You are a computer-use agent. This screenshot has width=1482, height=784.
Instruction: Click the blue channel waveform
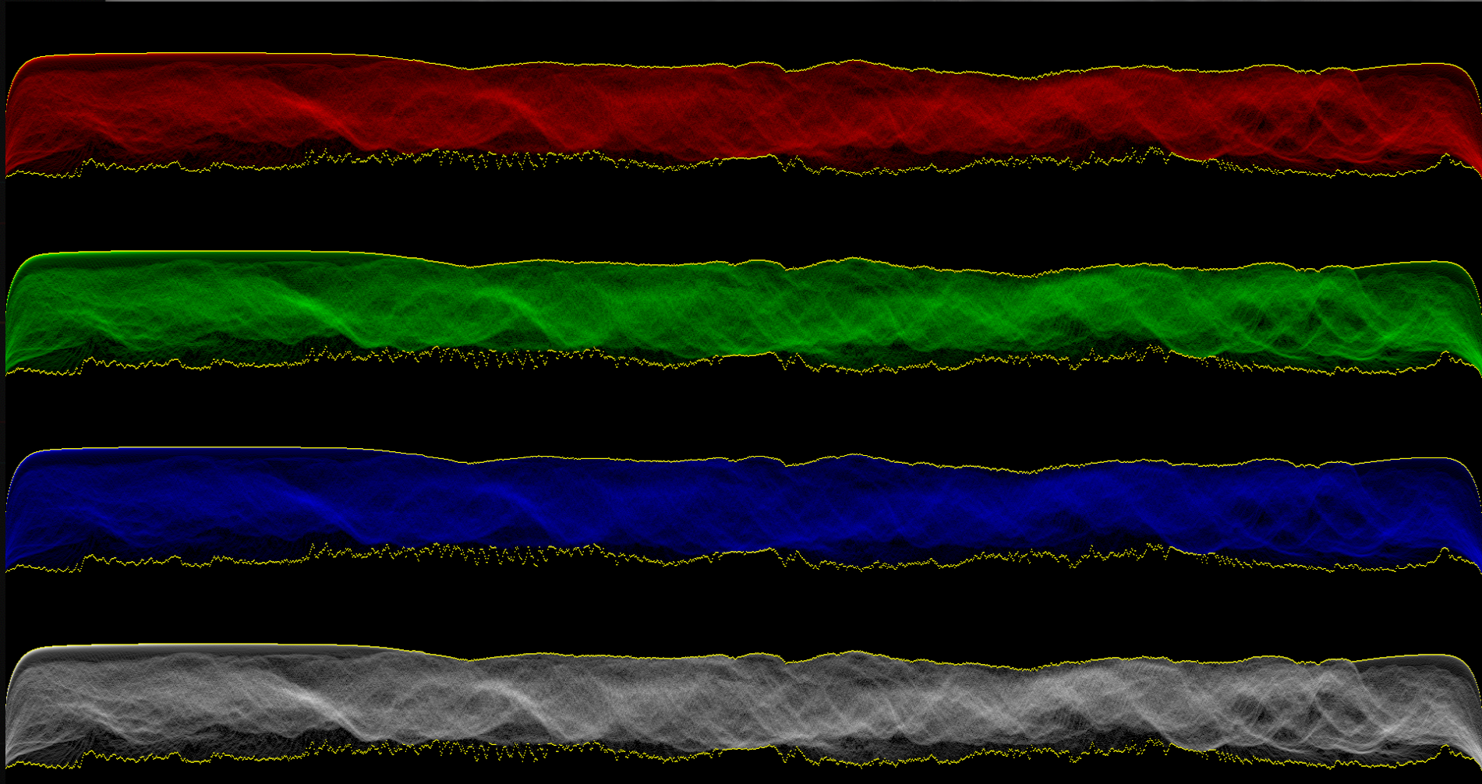(741, 508)
